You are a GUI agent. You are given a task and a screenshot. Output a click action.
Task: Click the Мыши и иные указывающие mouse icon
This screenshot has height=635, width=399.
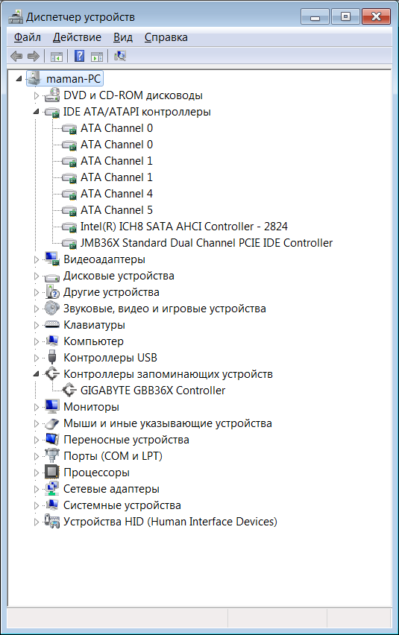[52, 423]
